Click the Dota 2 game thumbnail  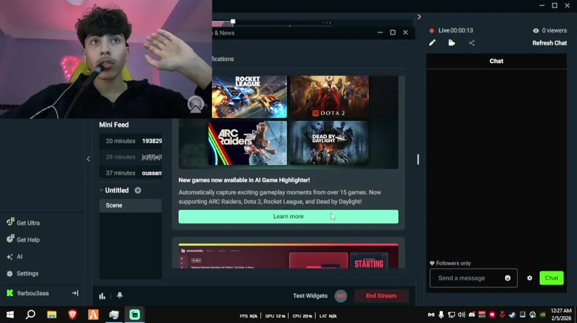click(329, 97)
